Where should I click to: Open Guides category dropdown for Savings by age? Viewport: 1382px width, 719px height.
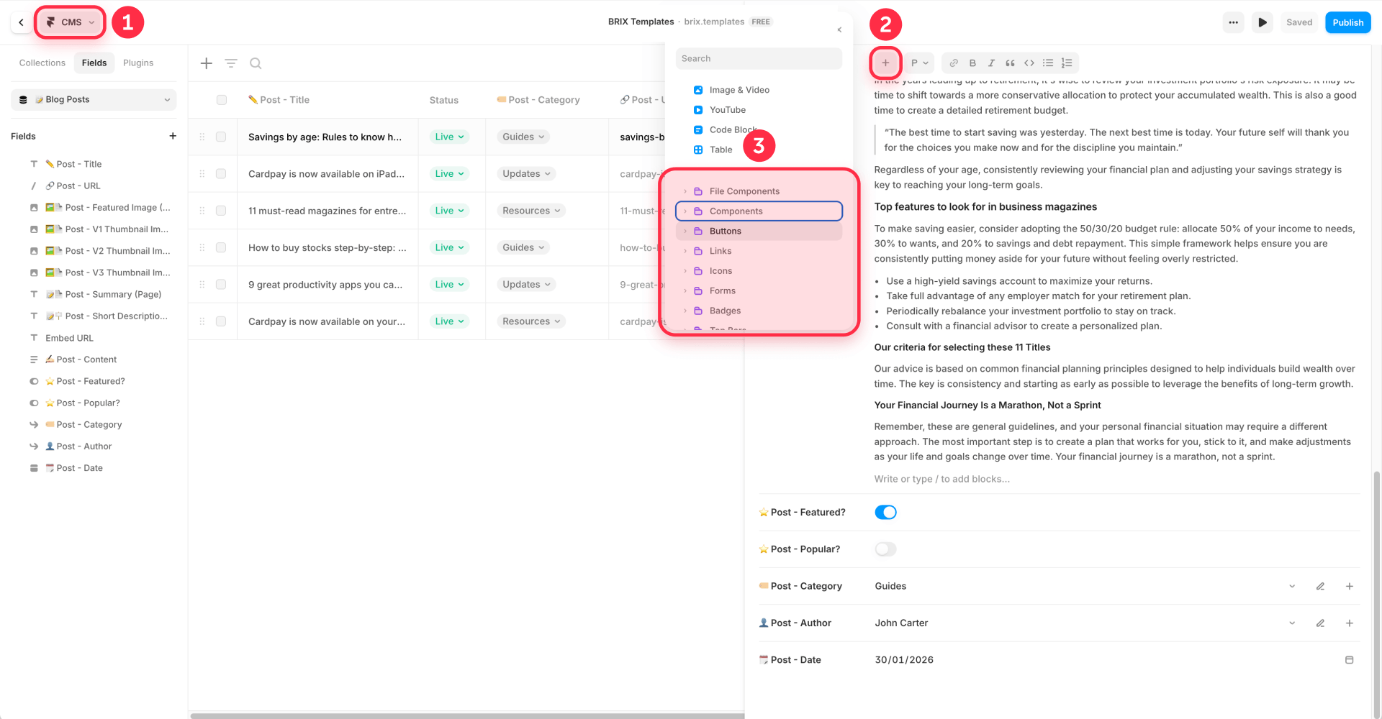click(x=523, y=137)
